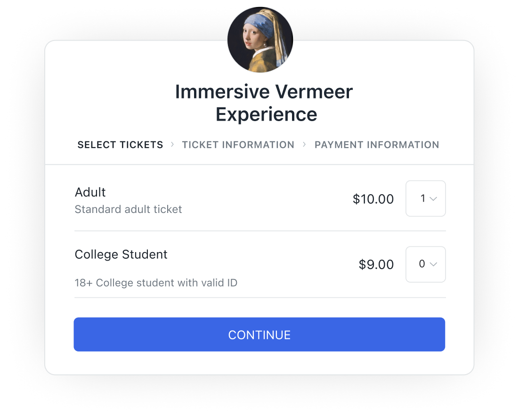
Task: Click the Immersive Vermeer Experience title
Action: tap(264, 103)
